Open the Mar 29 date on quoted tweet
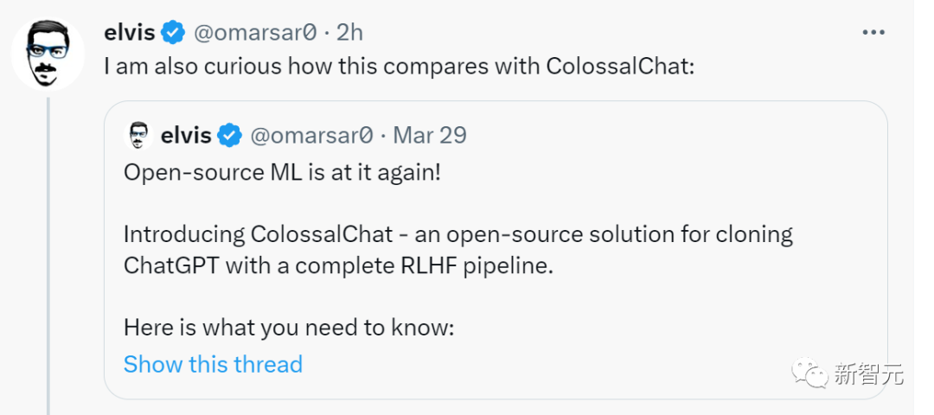This screenshot has width=934, height=415. [430, 136]
